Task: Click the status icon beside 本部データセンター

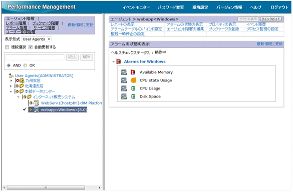Action: point(17,91)
